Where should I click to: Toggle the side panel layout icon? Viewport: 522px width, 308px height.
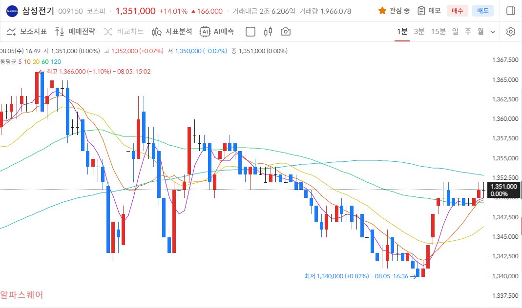tap(511, 11)
